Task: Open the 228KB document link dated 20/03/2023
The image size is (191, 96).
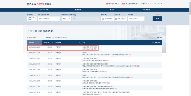Action: [91, 94]
